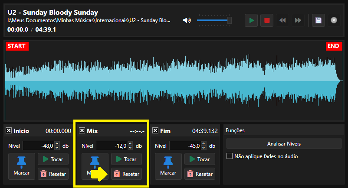Image resolution: width=348 pixels, height=188 pixels.
Task: Enable 'Não aplique fades no áudio' checkbox
Action: pyautogui.click(x=230, y=156)
